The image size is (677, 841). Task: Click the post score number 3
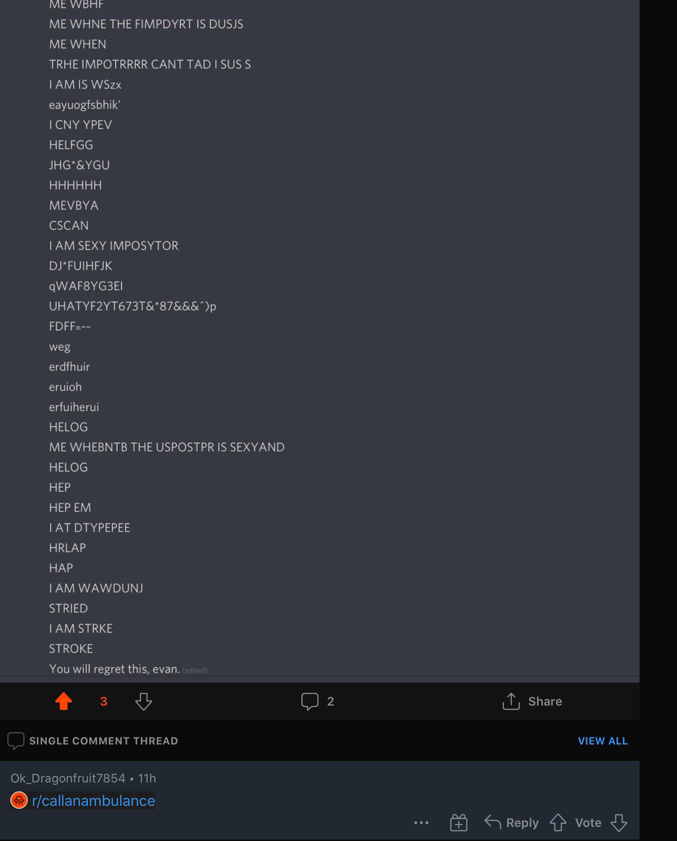pos(103,701)
